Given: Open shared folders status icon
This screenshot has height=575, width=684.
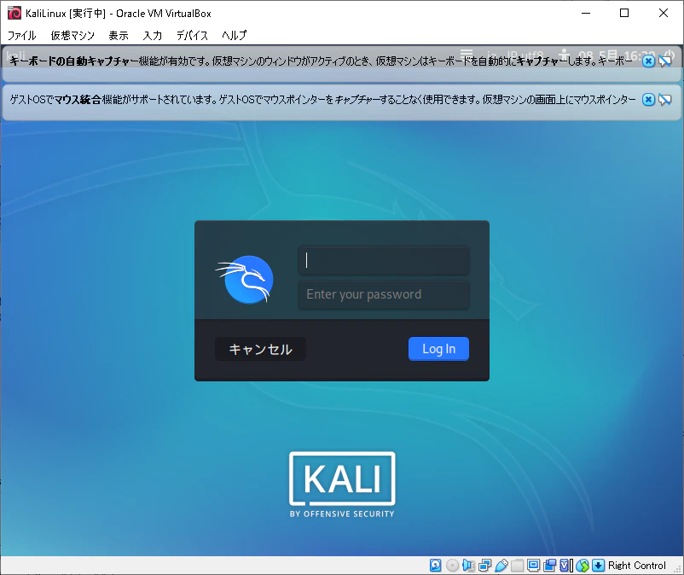Looking at the screenshot, I should click(517, 566).
